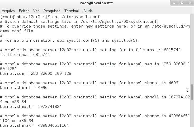Click the 'kernel.shmmax = 4398046511104' line
194x127 pixels.
tap(34, 125)
